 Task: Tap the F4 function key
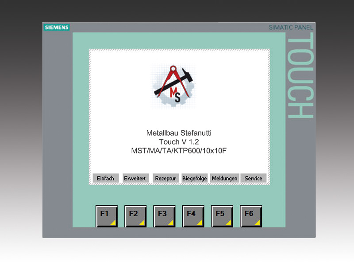(193, 216)
